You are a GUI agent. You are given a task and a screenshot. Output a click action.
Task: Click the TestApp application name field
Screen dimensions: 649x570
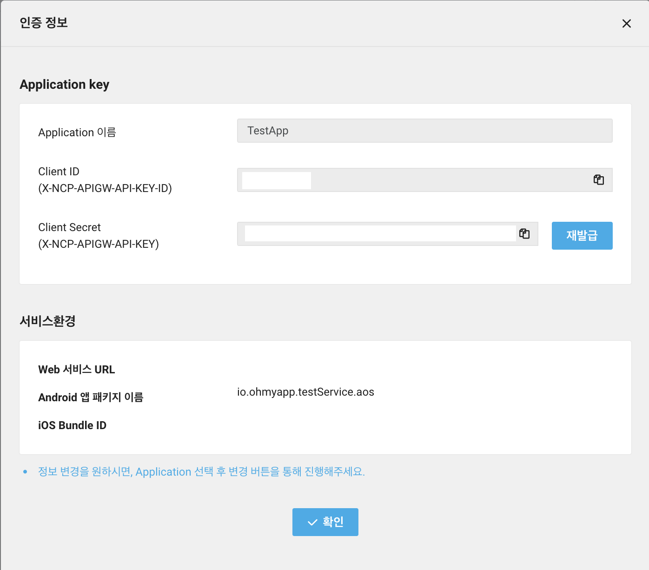[x=424, y=131]
